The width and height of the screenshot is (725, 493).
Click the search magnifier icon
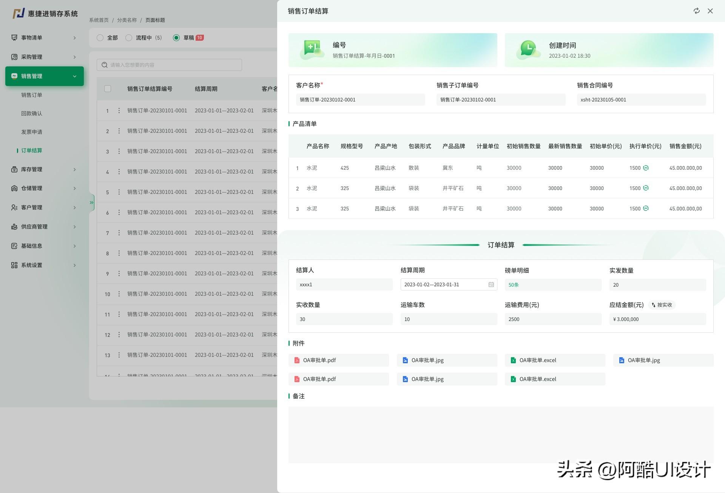click(104, 65)
